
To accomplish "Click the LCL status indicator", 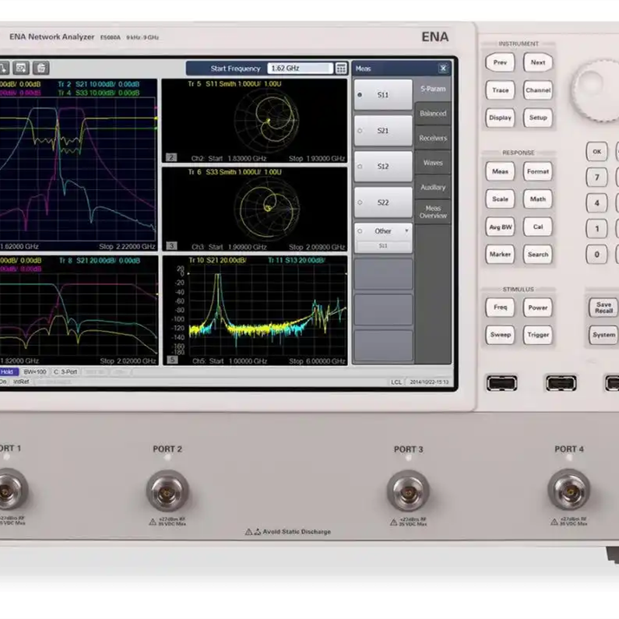I will click(x=396, y=382).
